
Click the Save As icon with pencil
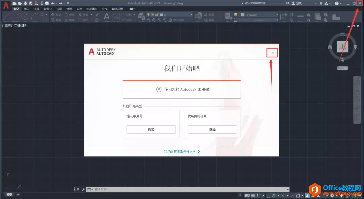[x=31, y=3]
